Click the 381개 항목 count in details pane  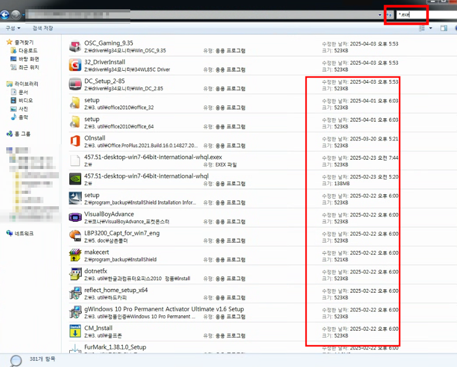(x=42, y=359)
